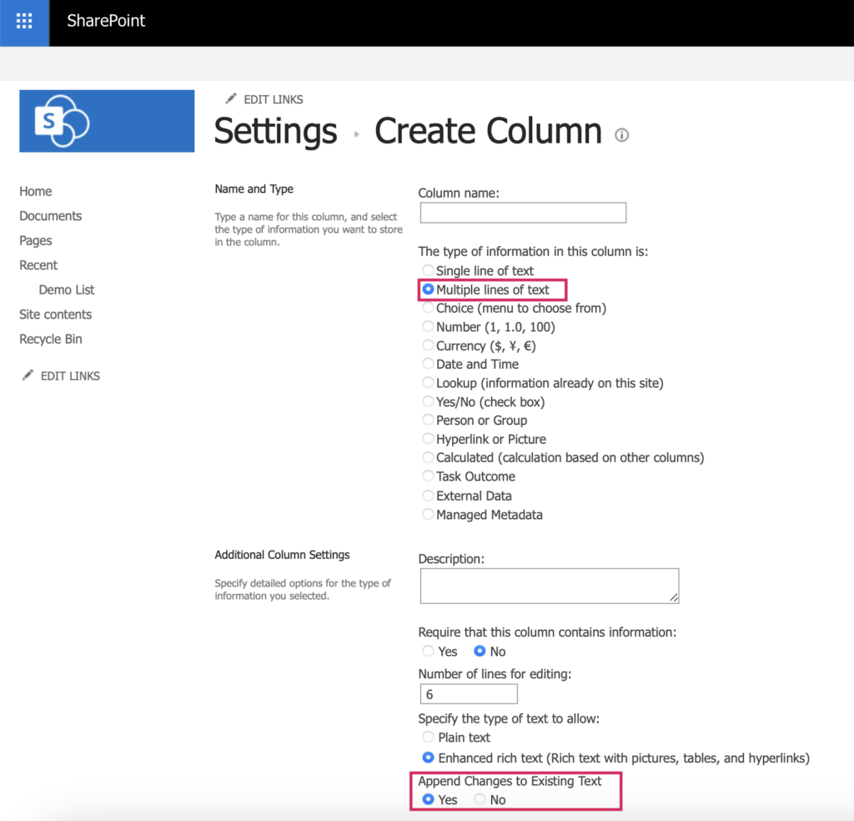Go to Settings breadcrumb
This screenshot has width=854, height=821.
[x=275, y=131]
